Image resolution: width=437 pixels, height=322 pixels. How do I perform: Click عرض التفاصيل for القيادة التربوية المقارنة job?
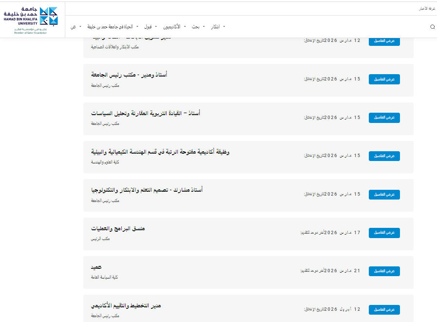[x=384, y=118]
